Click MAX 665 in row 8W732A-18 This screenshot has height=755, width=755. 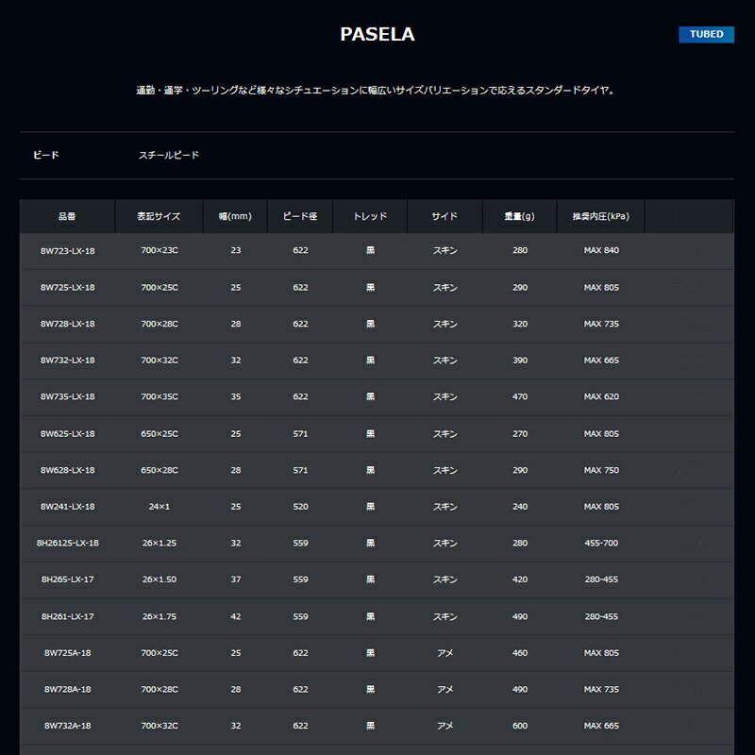click(601, 726)
